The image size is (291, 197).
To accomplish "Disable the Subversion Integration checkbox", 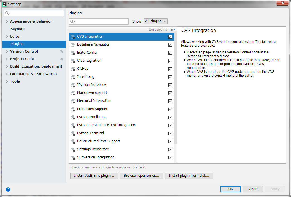I will (x=170, y=158).
